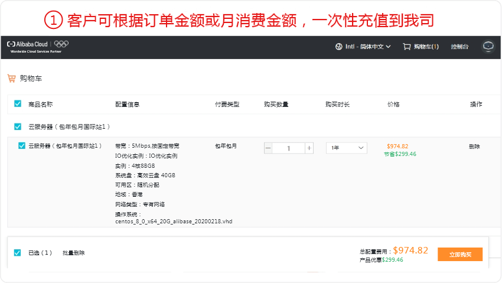The height and width of the screenshot is (283, 502).
Task: Toggle the 已选（1）checkbox at bottom
Action: [18, 253]
